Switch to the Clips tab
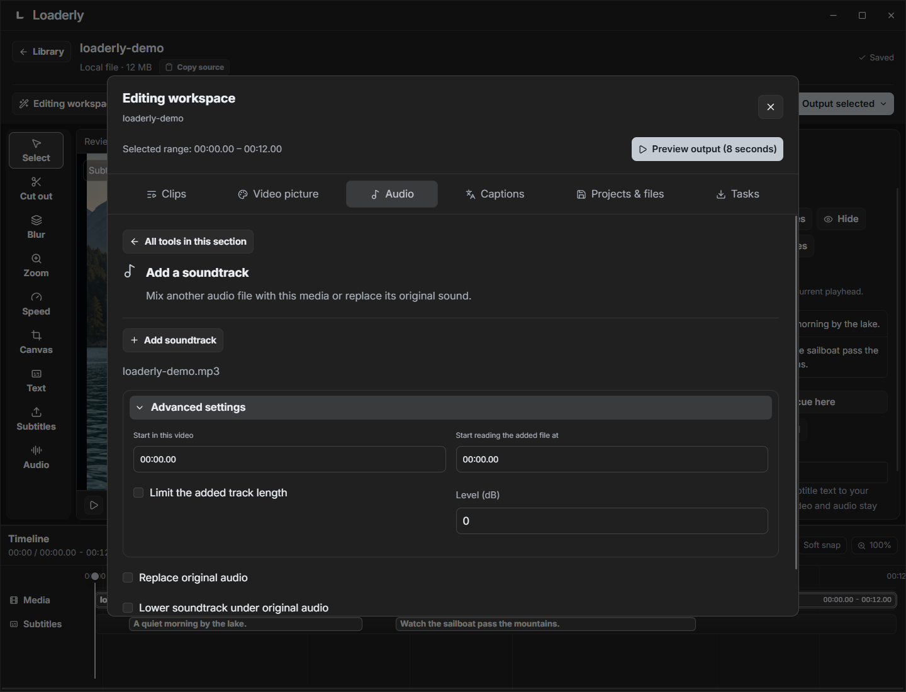906x692 pixels. [166, 194]
